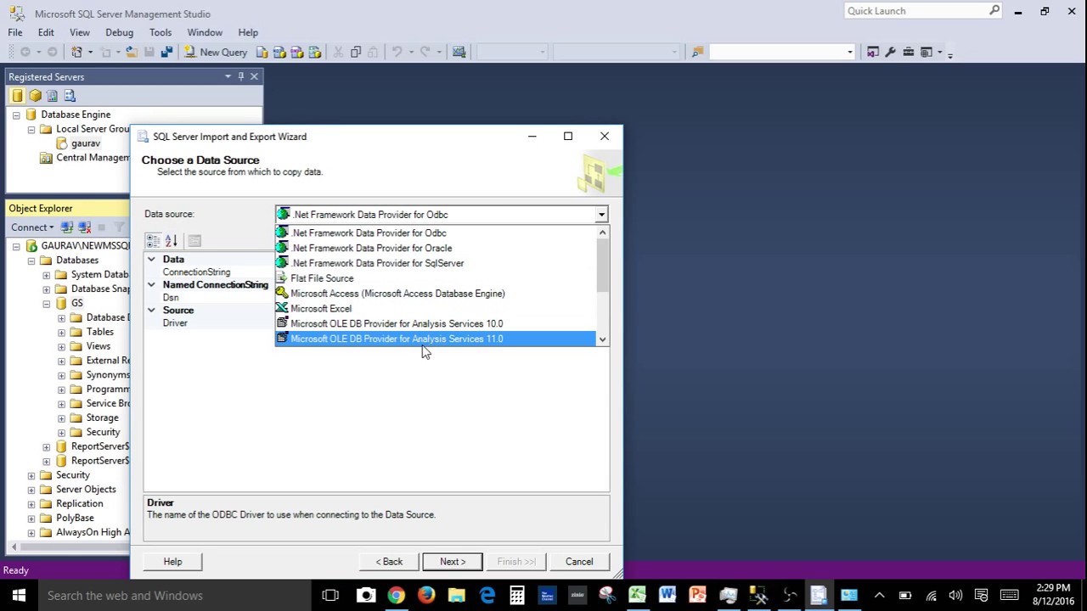Open the Data source combo box dropdown arrow
This screenshot has width=1087, height=611.
601,215
